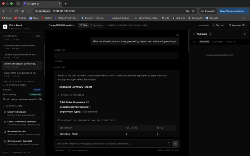Click the HITL GOVERNANCE ACTIVE status
The height and width of the screenshot is (156, 250).
coord(17,153)
